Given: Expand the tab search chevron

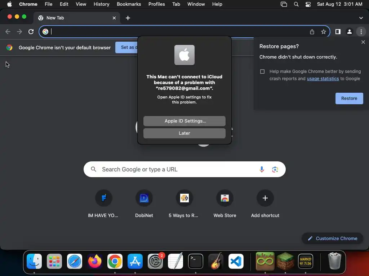Looking at the screenshot, I should click(x=361, y=18).
